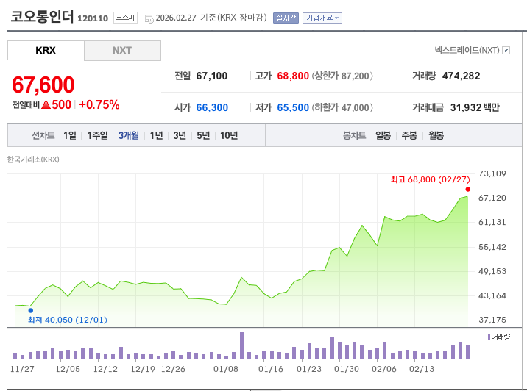Screen dimensions: 527x391
Task: Click the calendar clock icon beside the date
Action: [149, 19]
